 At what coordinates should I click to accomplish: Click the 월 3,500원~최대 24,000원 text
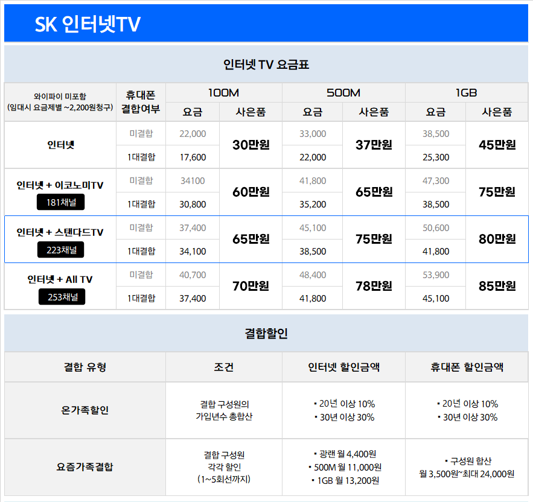tap(467, 474)
